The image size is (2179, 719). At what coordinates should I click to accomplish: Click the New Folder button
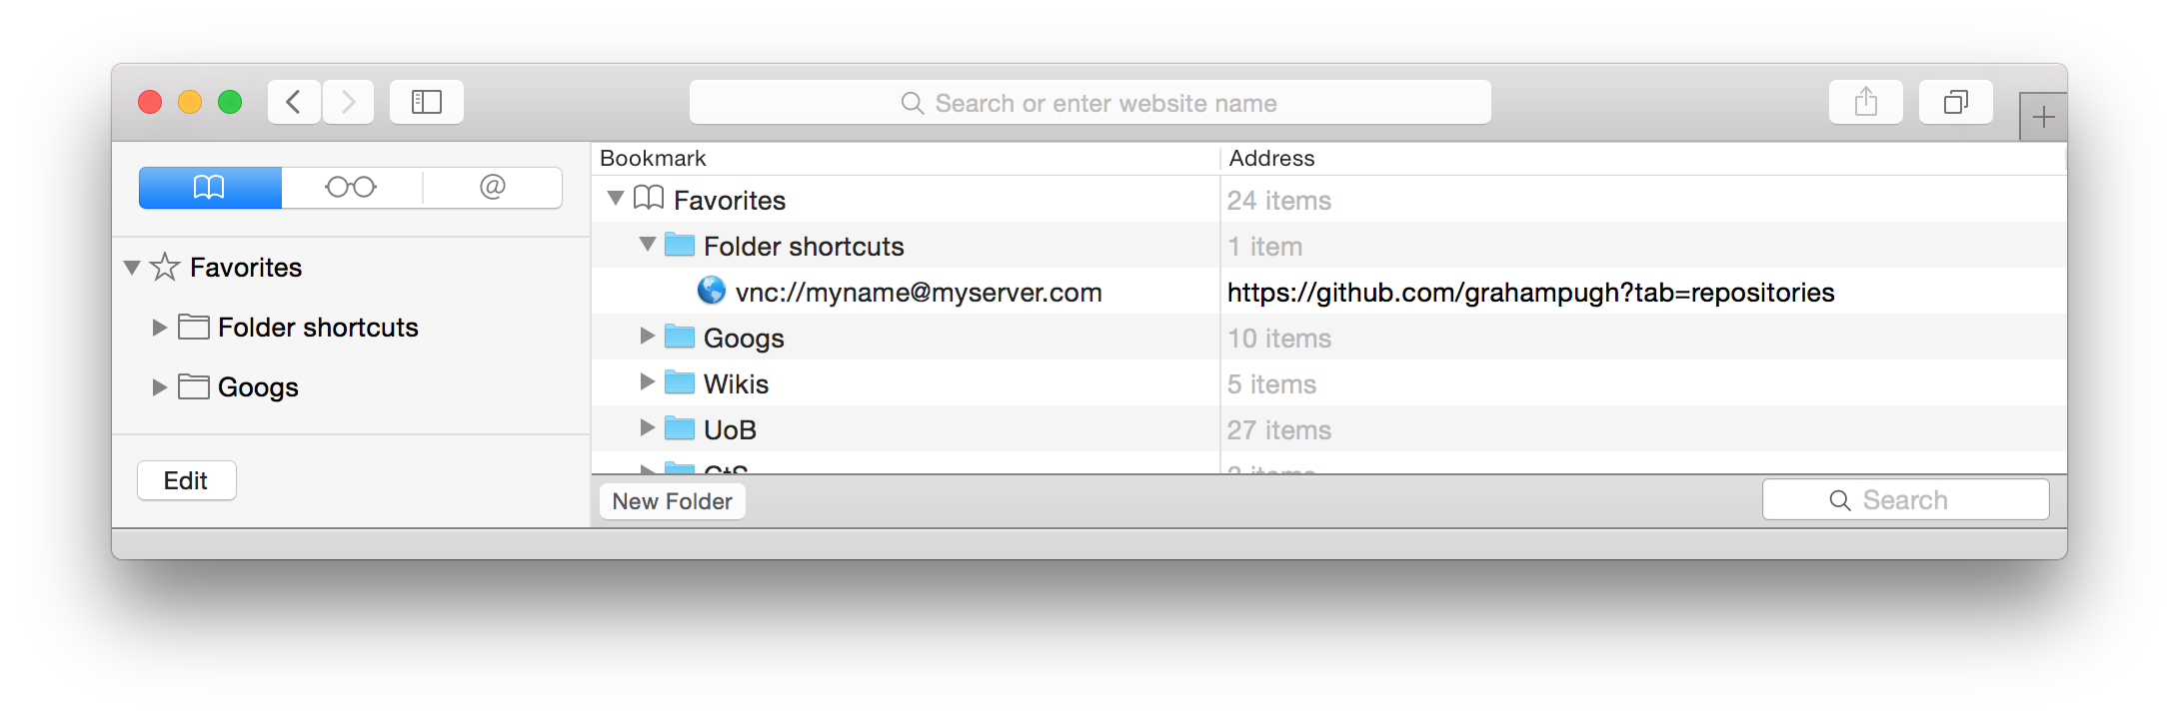tap(673, 501)
